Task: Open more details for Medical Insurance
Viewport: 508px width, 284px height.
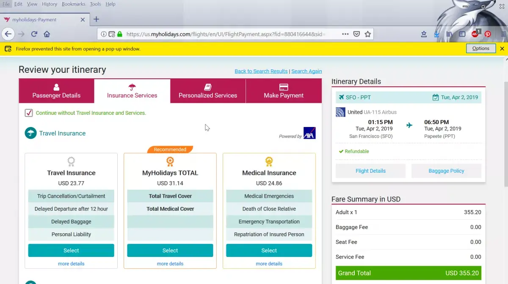Action: 269,264
